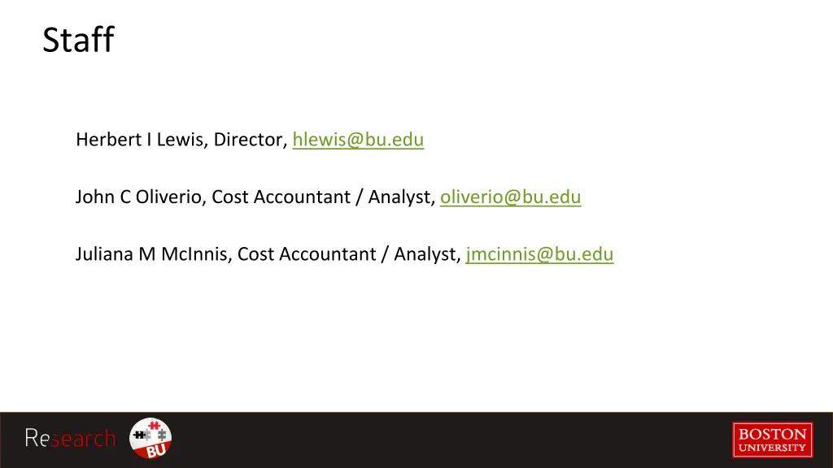Screen dimensions: 833x468
Task: Open the oliverio@bu.edu email link
Action: coord(511,197)
